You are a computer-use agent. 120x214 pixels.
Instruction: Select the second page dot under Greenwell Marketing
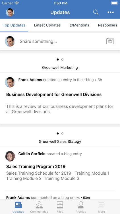click(x=62, y=60)
